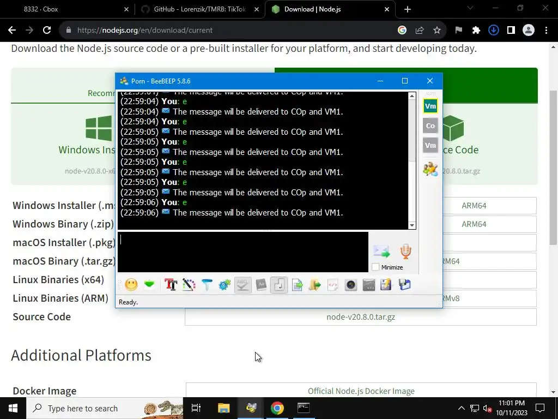Click the BeeBEEP bee taskbar icon
The width and height of the screenshot is (558, 419).
pyautogui.click(x=251, y=408)
